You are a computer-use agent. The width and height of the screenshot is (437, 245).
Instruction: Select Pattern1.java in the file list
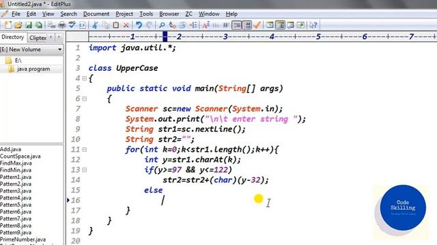coord(16,177)
